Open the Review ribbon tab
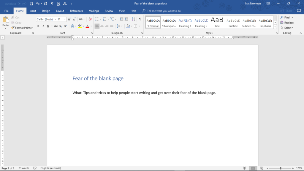 110,10
